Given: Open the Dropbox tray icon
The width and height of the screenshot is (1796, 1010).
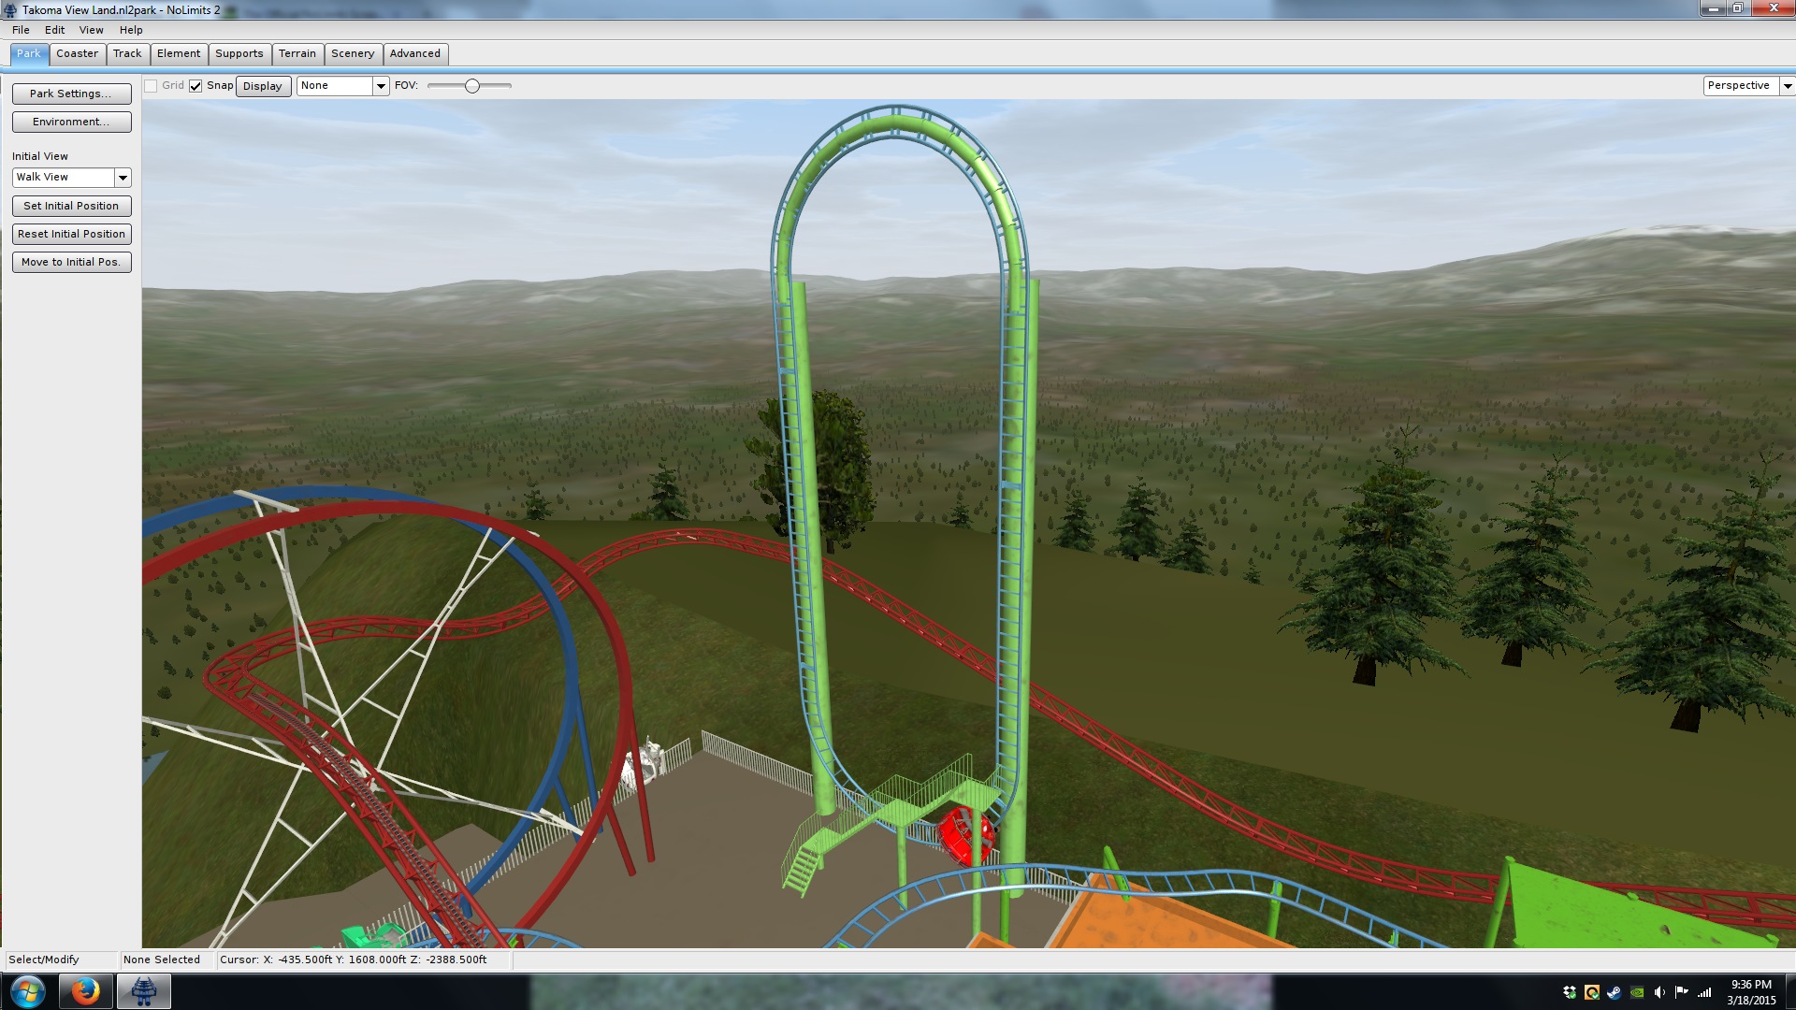Looking at the screenshot, I should click(1570, 992).
